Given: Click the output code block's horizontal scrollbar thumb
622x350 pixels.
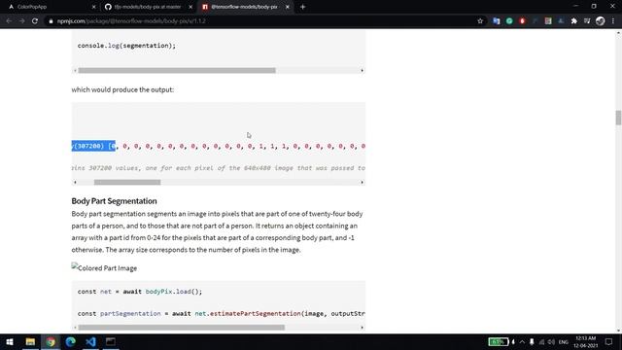Looking at the screenshot, I should (127, 182).
